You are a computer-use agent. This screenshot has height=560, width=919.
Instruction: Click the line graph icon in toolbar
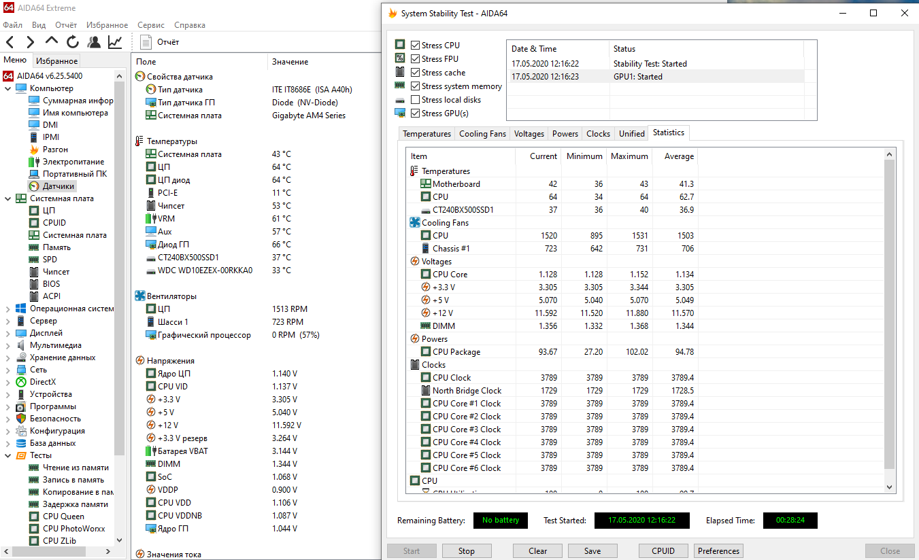tap(115, 42)
